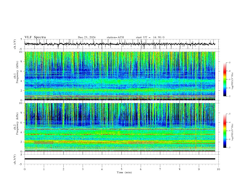Click the ch.3 flat black waveform trace
246x190 pixels.
tap(120, 159)
